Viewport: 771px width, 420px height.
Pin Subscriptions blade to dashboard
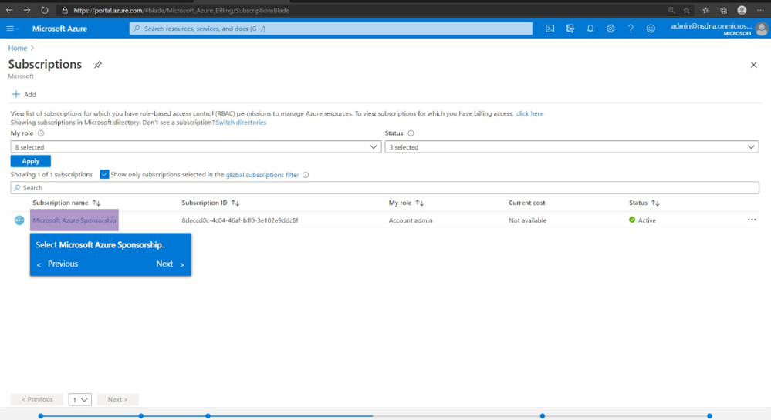[98, 65]
